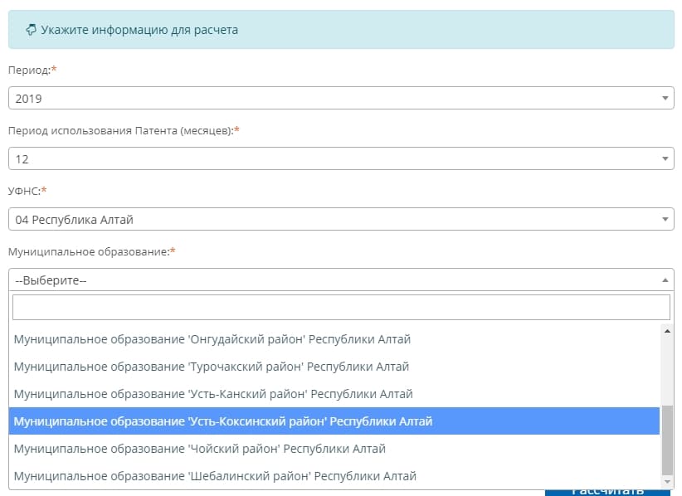
Task: Select 'Шебалинский район' municipality option
Action: (334, 475)
